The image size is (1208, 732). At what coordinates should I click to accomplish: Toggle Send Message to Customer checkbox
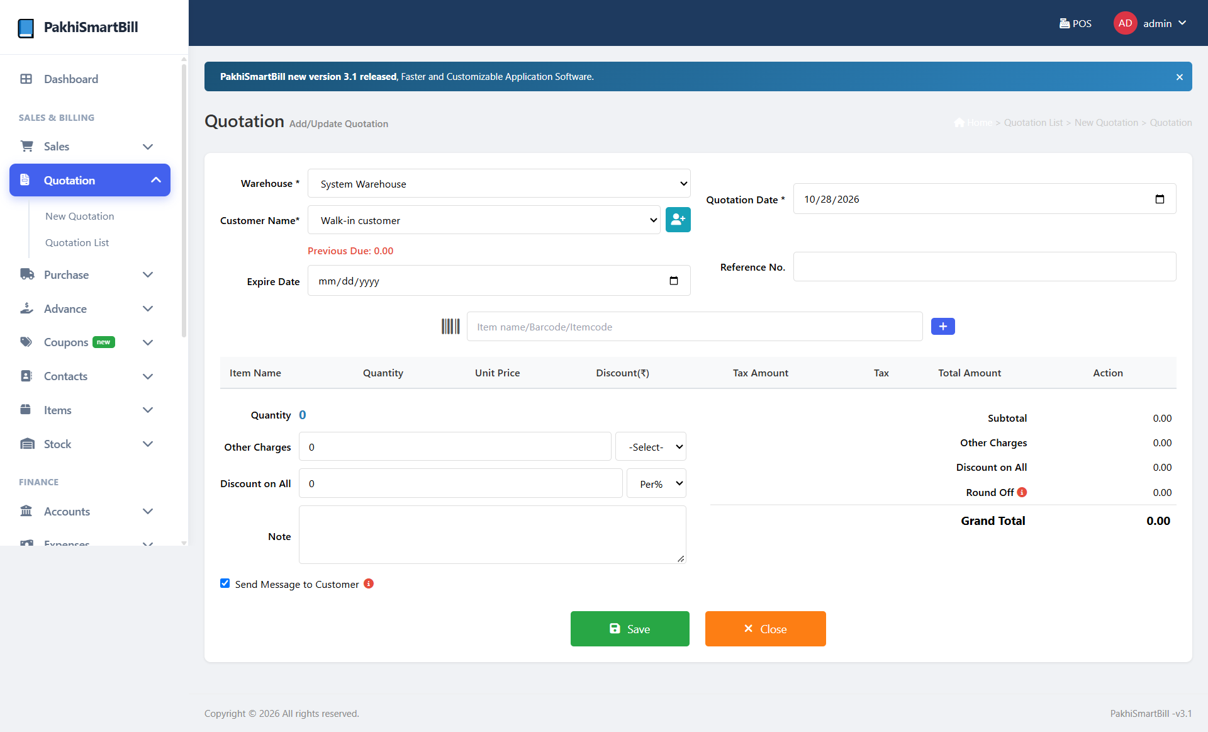point(225,583)
